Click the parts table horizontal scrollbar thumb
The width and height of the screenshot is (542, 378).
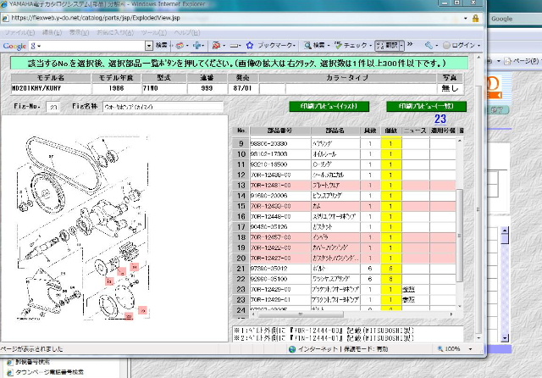[301, 314]
